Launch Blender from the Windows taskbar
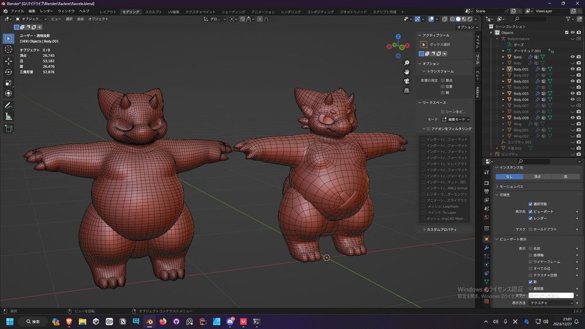The image size is (585, 329). coord(150,321)
